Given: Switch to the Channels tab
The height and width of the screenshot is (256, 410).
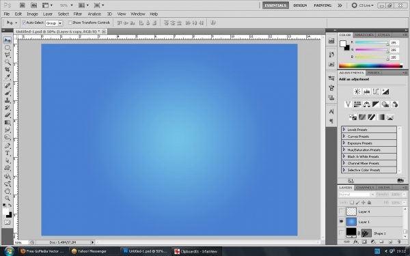Looking at the screenshot, I should pyautogui.click(x=365, y=188).
